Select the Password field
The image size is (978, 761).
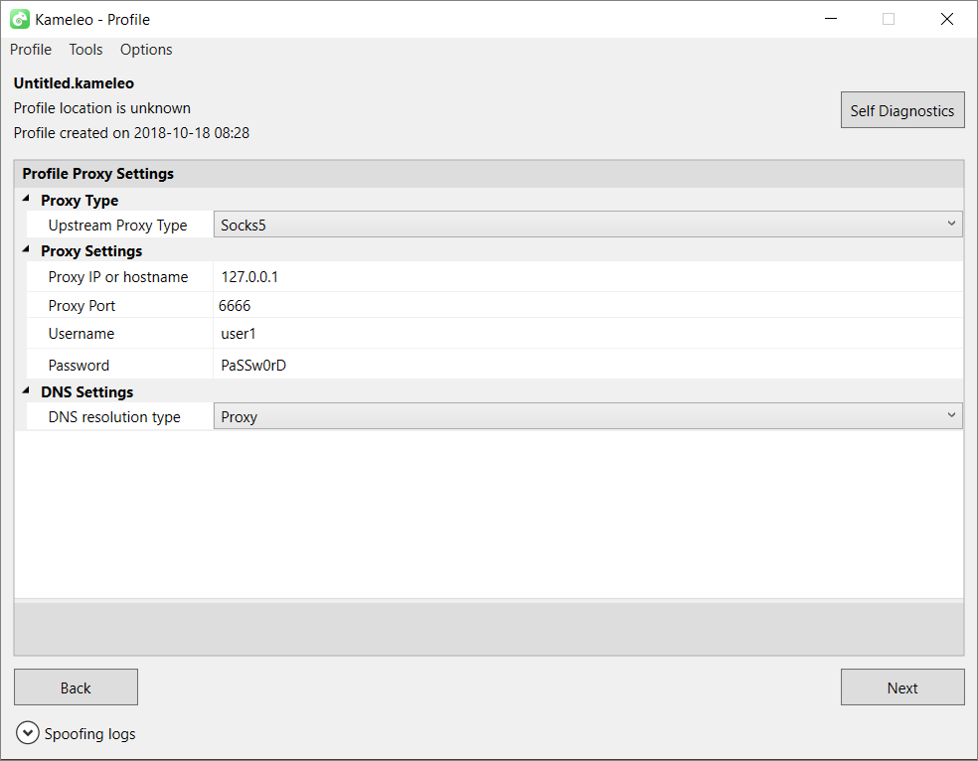(x=587, y=365)
